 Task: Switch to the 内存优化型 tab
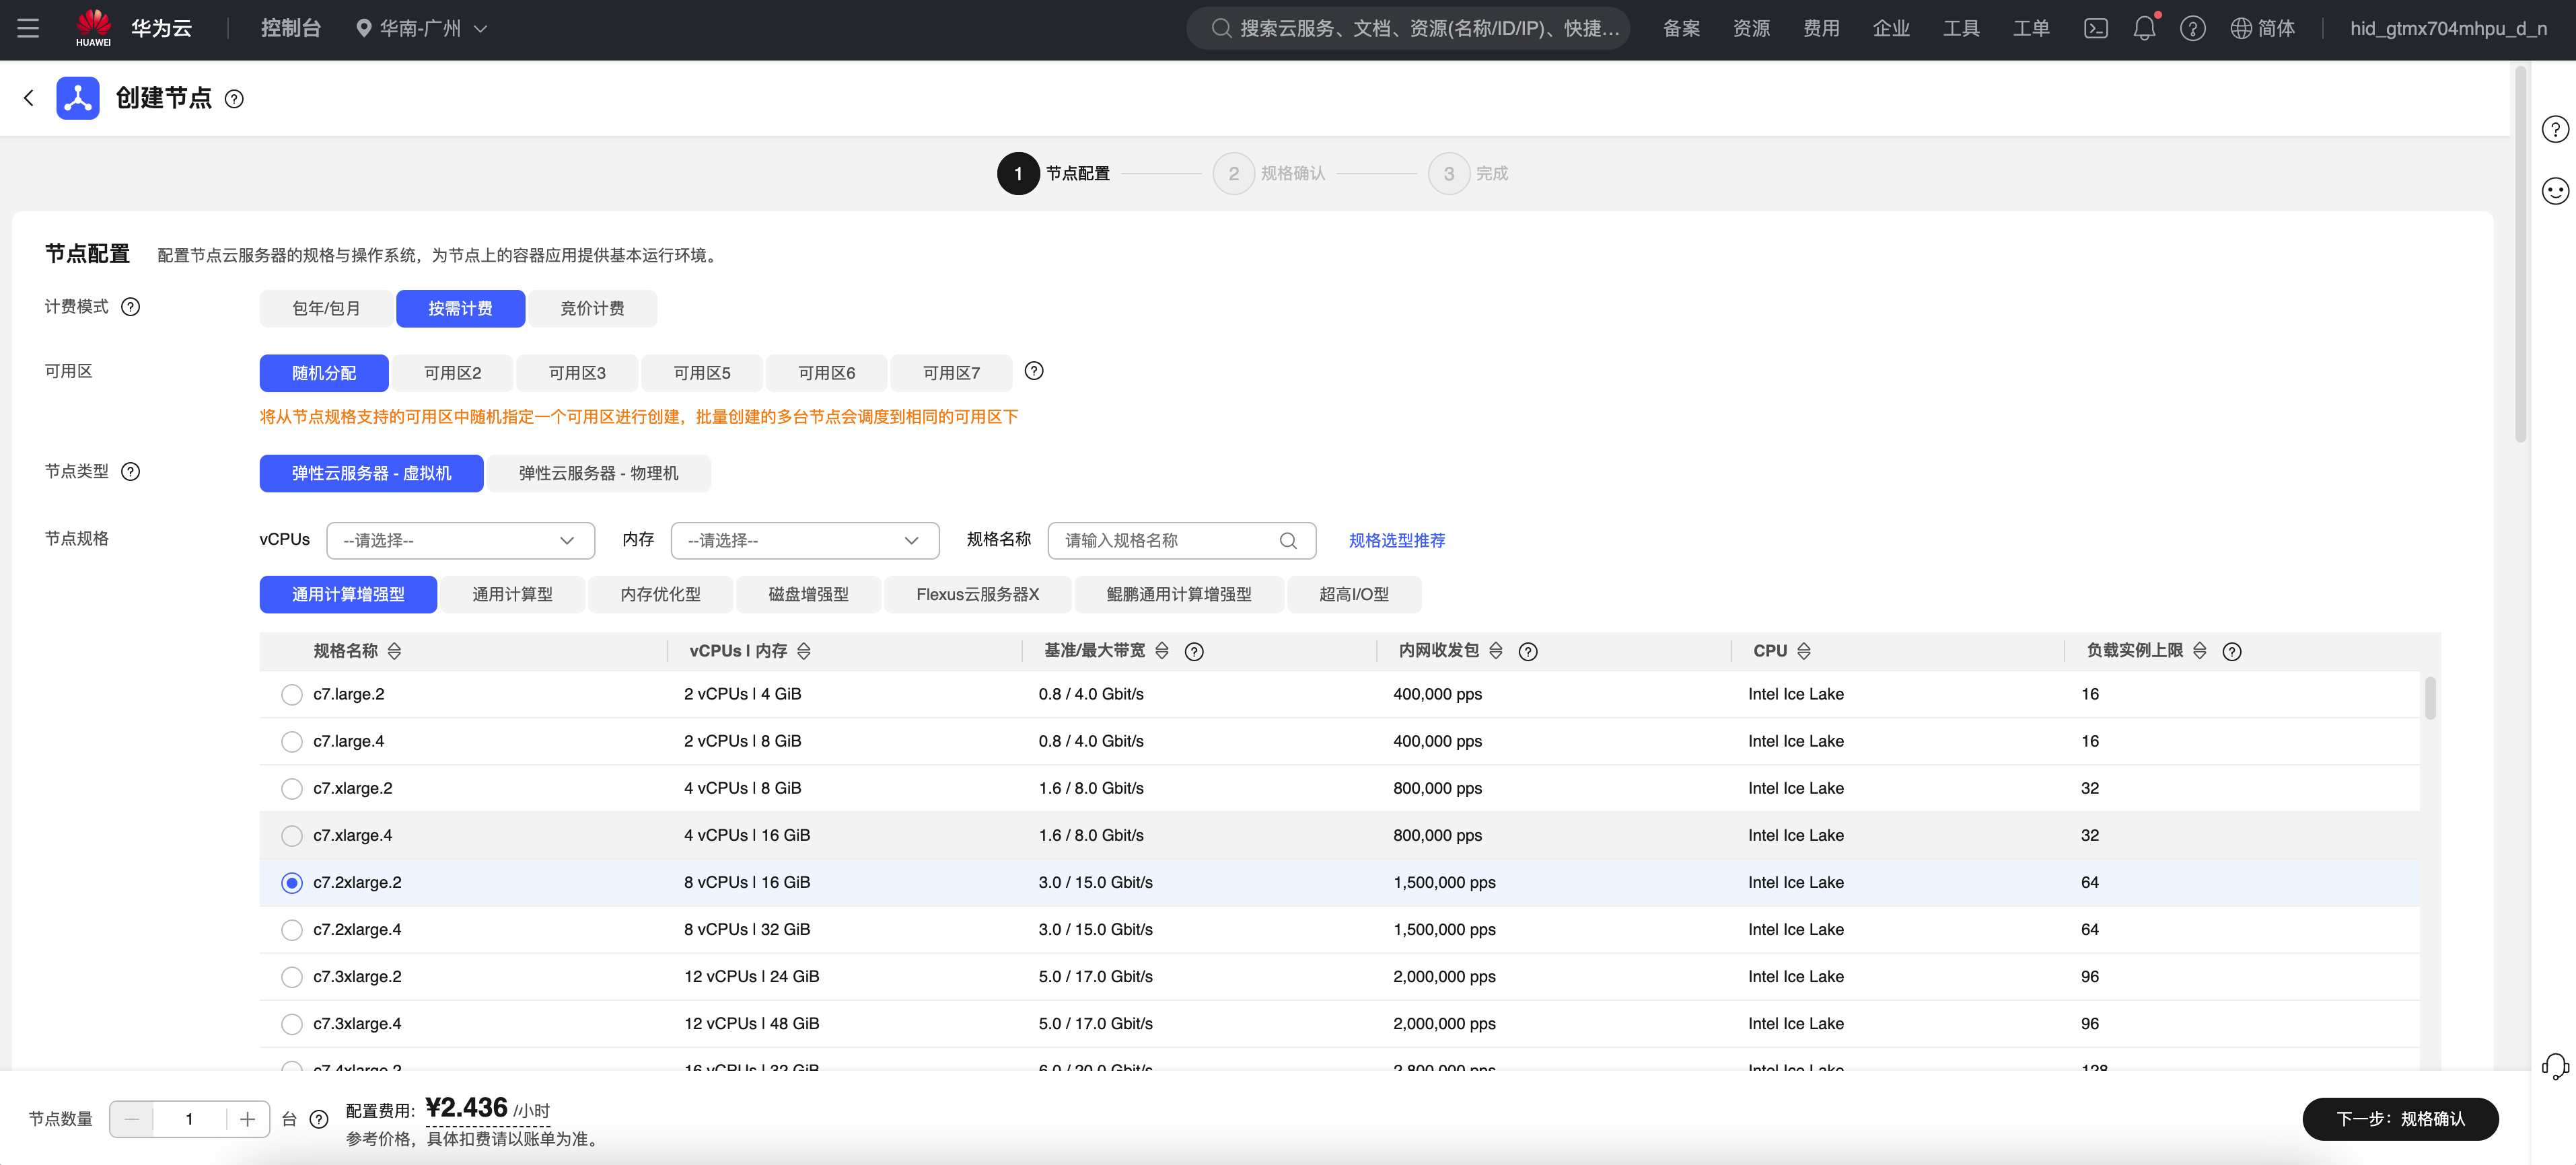point(660,595)
